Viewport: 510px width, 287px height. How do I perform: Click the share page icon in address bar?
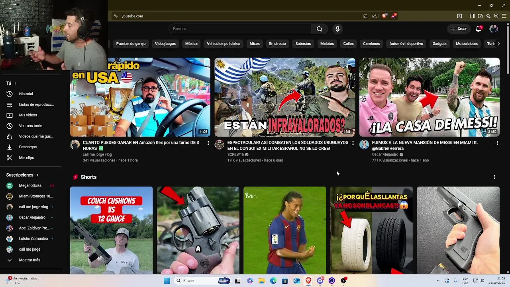coord(375,16)
